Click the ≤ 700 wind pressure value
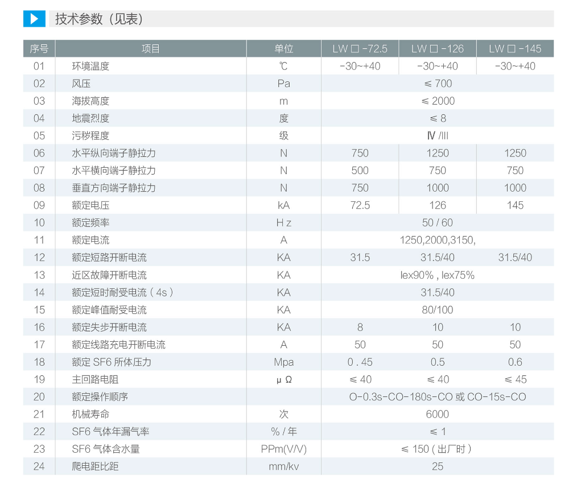Screen dimensions: 577x484 point(437,84)
